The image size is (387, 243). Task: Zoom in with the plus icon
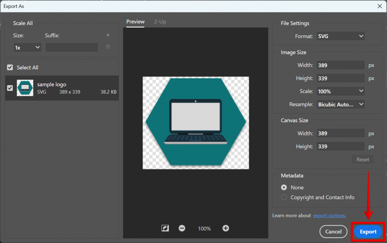(226, 228)
